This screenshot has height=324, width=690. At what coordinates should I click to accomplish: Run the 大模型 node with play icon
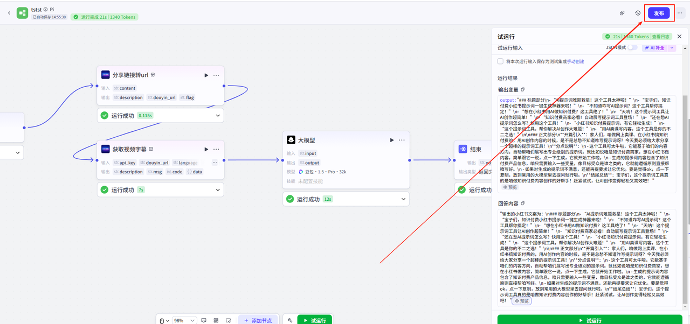(392, 140)
